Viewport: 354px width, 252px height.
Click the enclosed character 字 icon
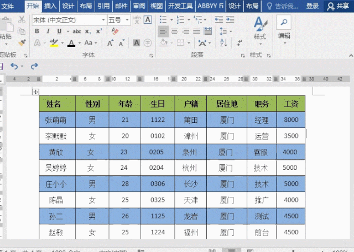pos(148,43)
